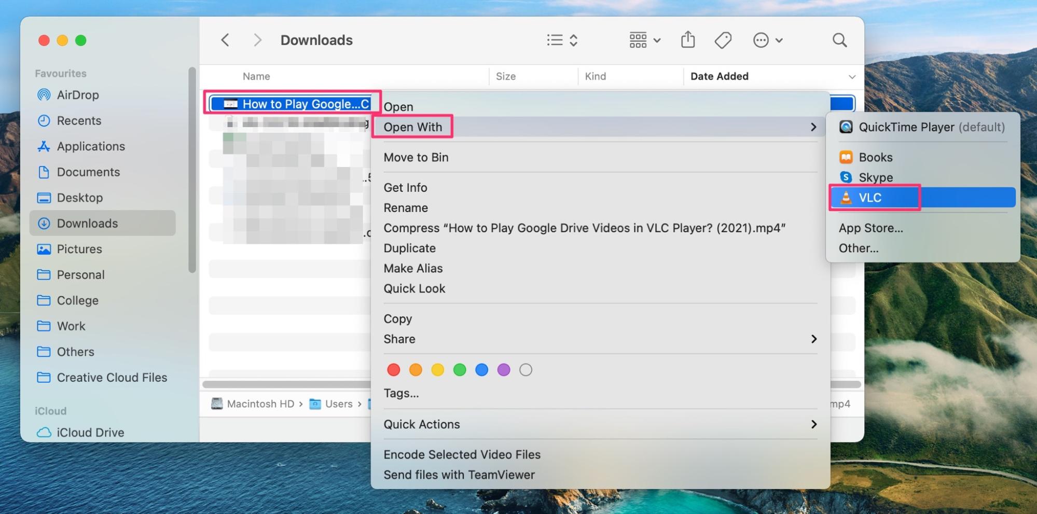Select Copy in context menu
Viewport: 1037px width, 514px height.
[600, 318]
